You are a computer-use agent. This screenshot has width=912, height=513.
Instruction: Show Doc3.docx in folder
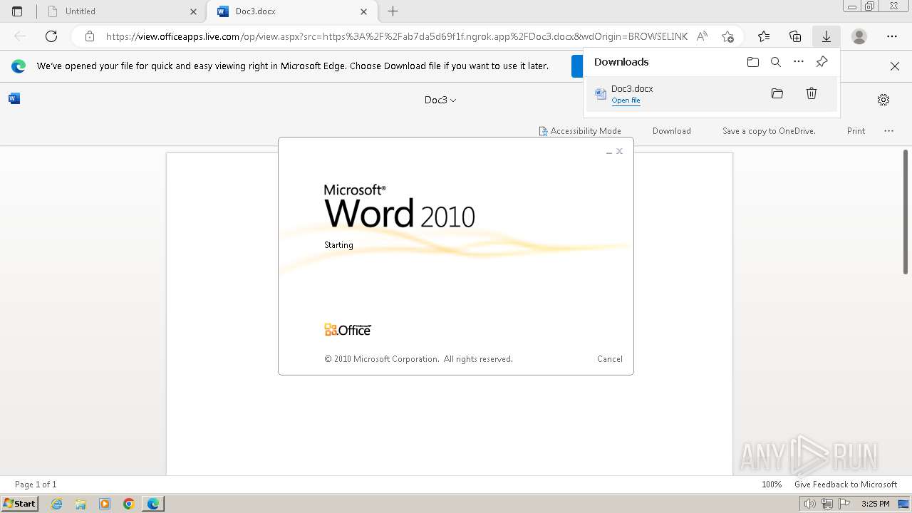point(777,93)
